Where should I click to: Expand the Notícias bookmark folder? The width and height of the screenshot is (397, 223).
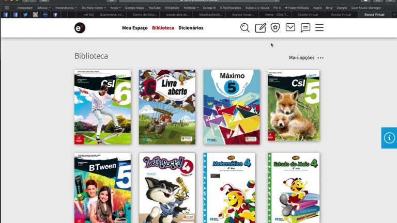click(191, 8)
